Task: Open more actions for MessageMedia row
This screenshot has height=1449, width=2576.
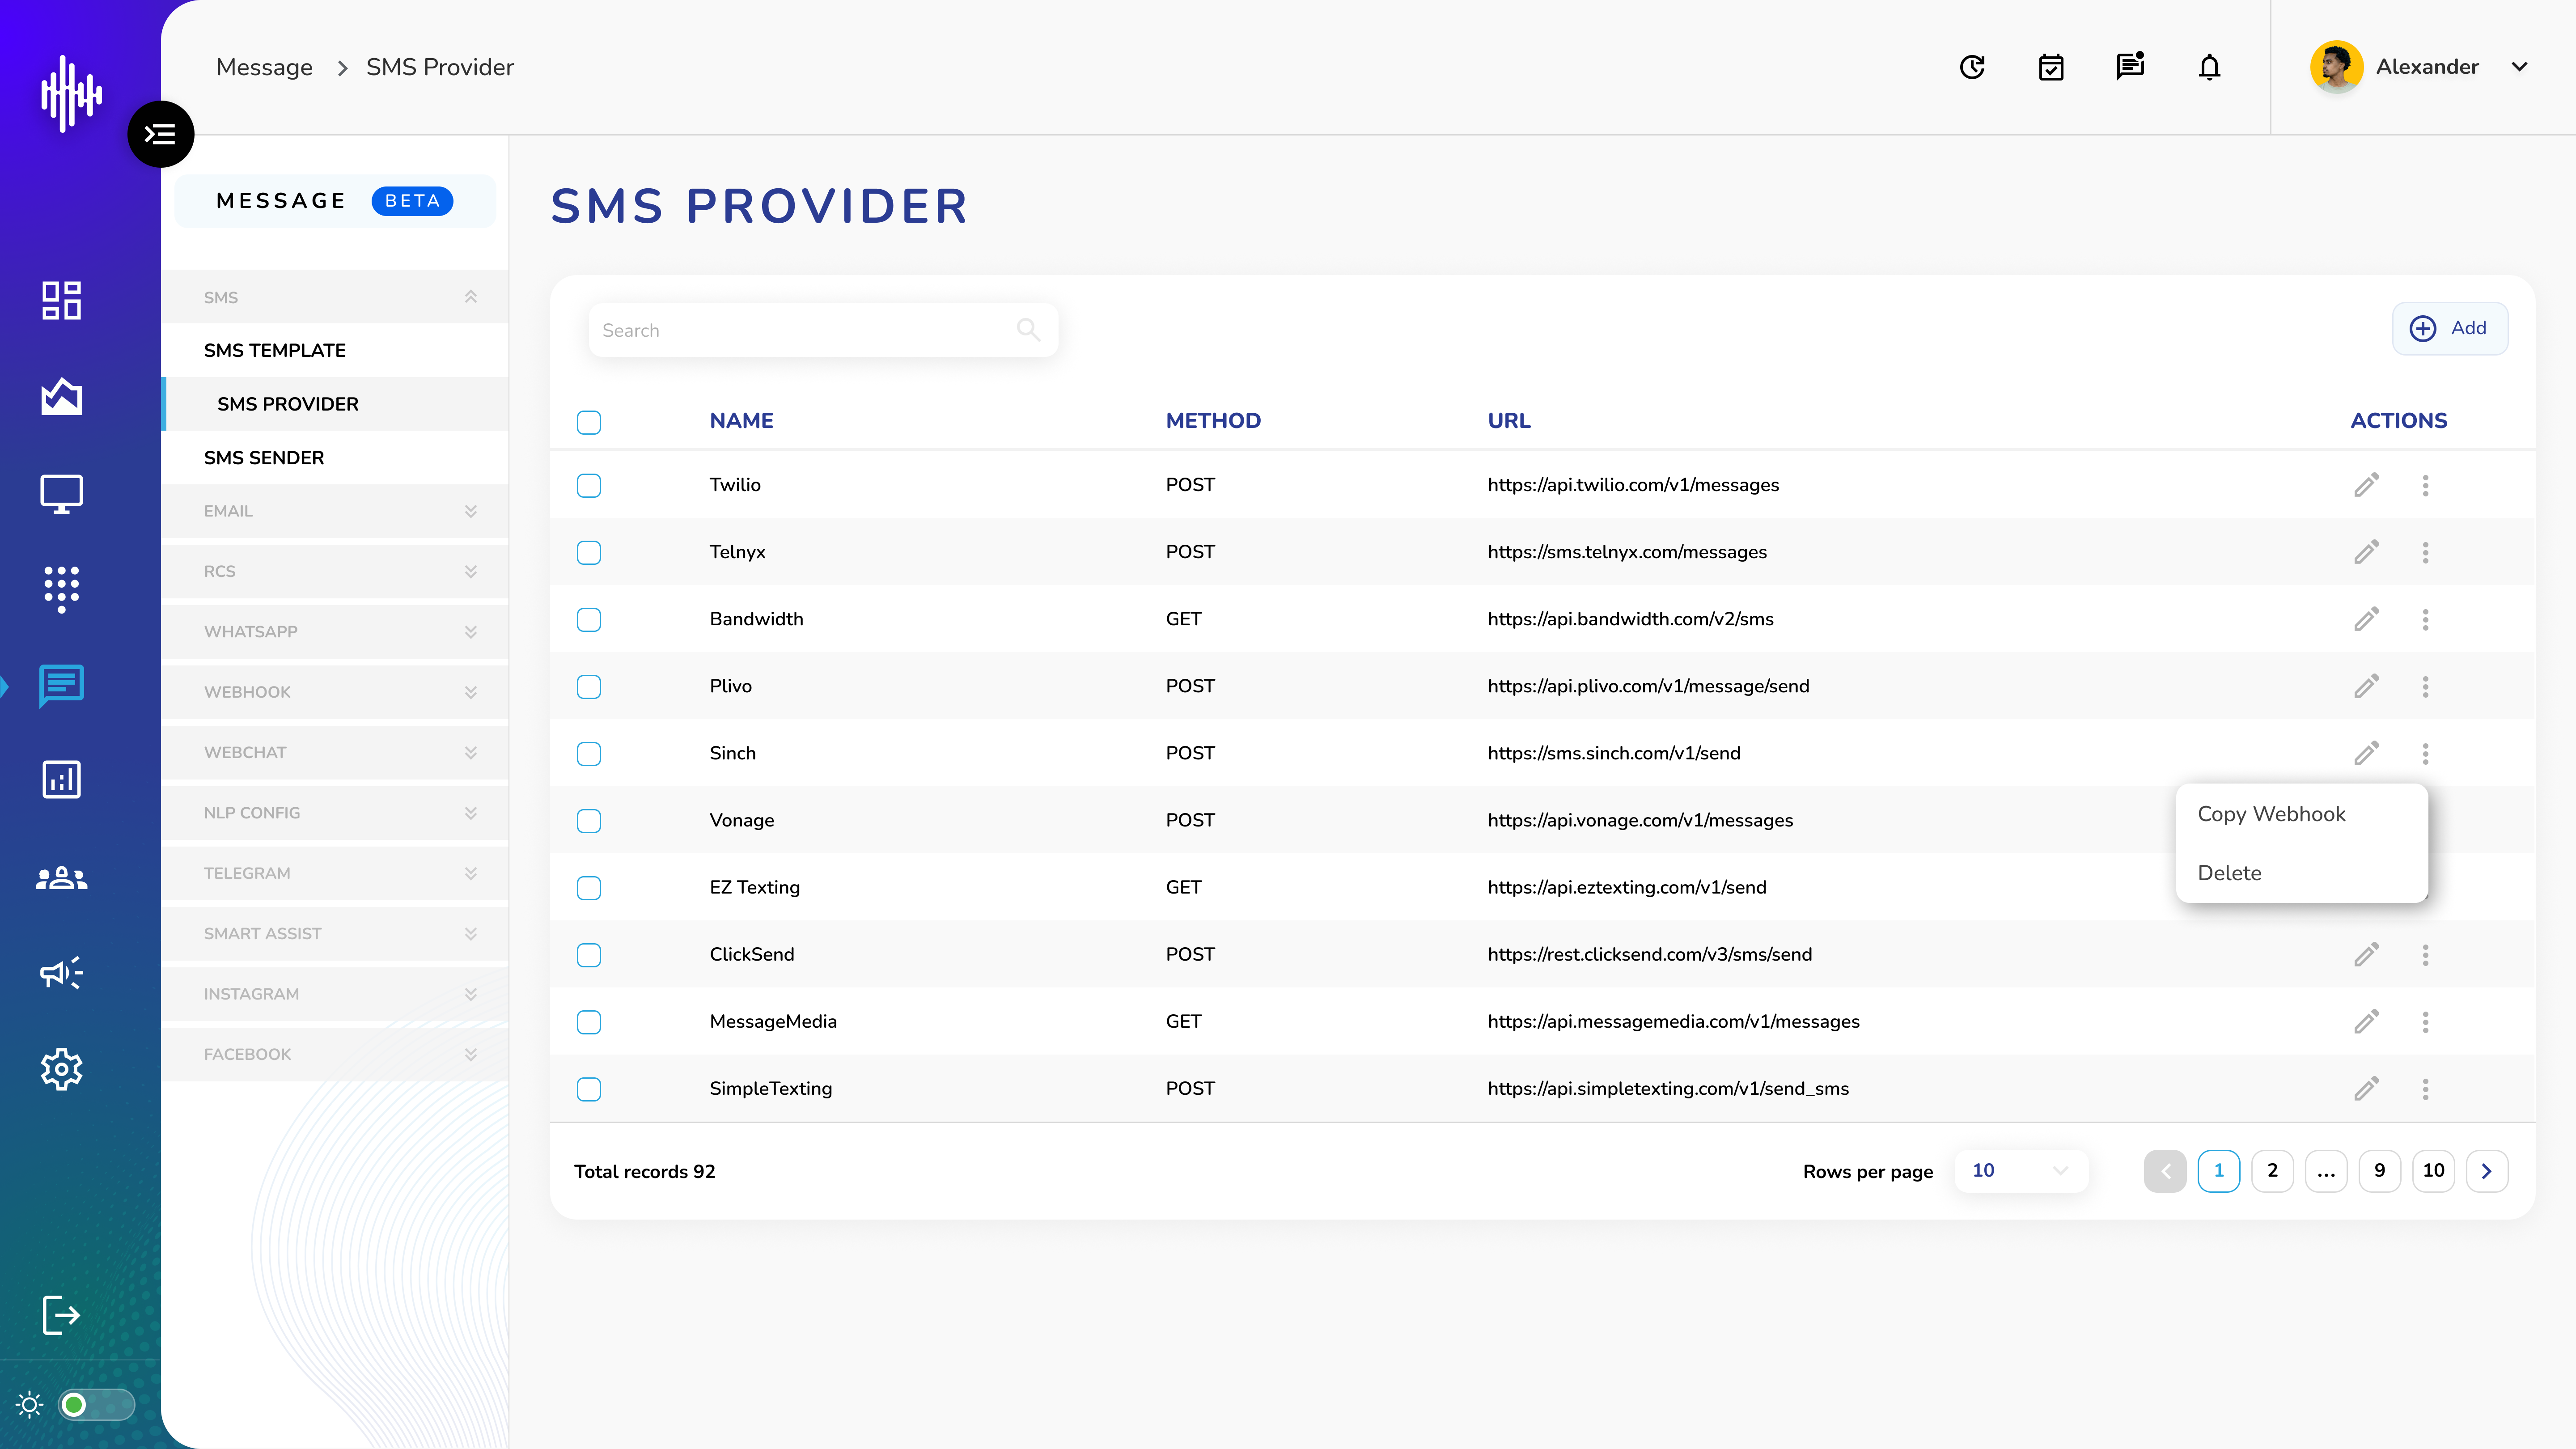Action: (2425, 1021)
